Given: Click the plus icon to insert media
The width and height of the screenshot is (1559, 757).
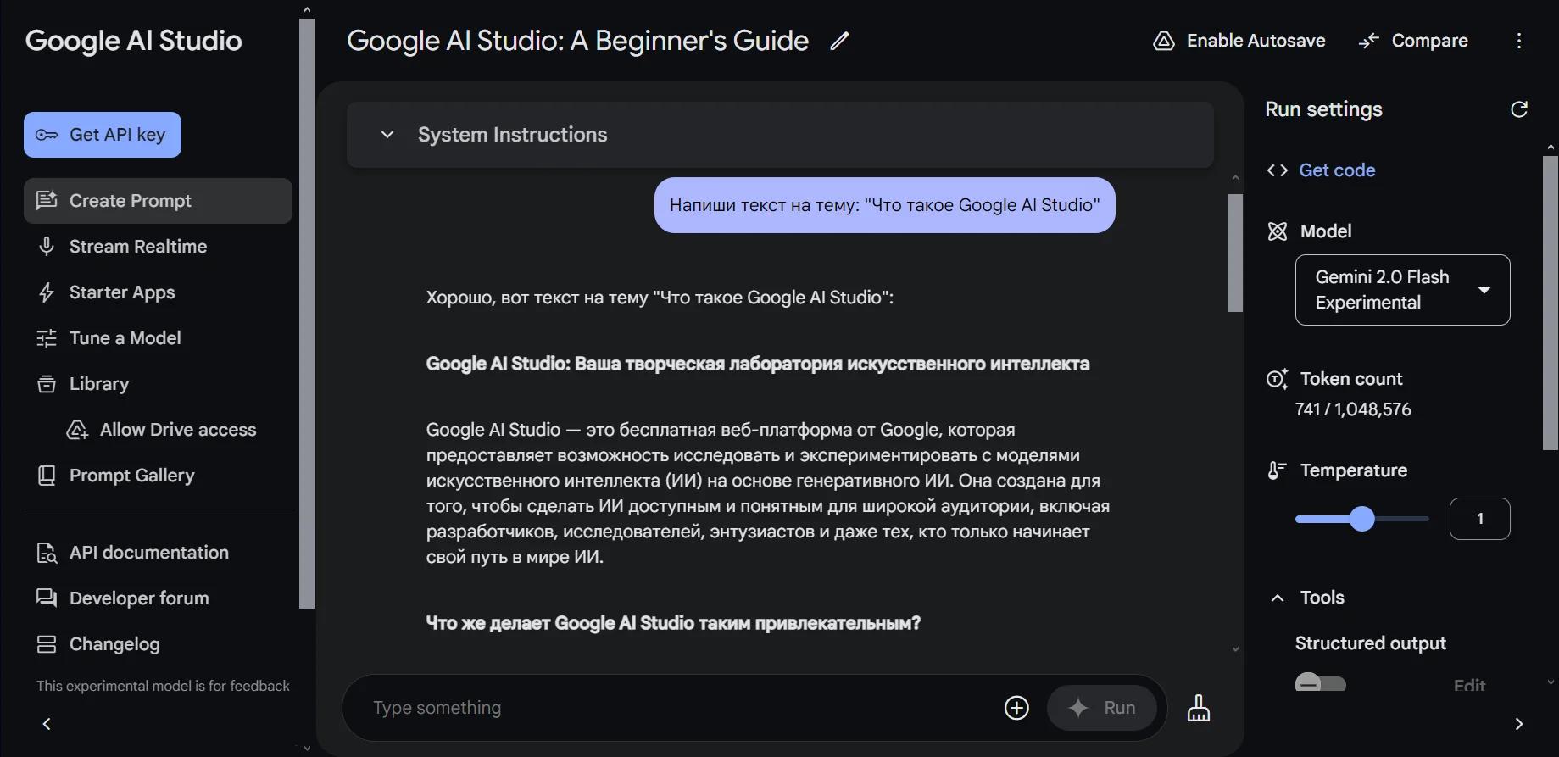Looking at the screenshot, I should (1016, 708).
